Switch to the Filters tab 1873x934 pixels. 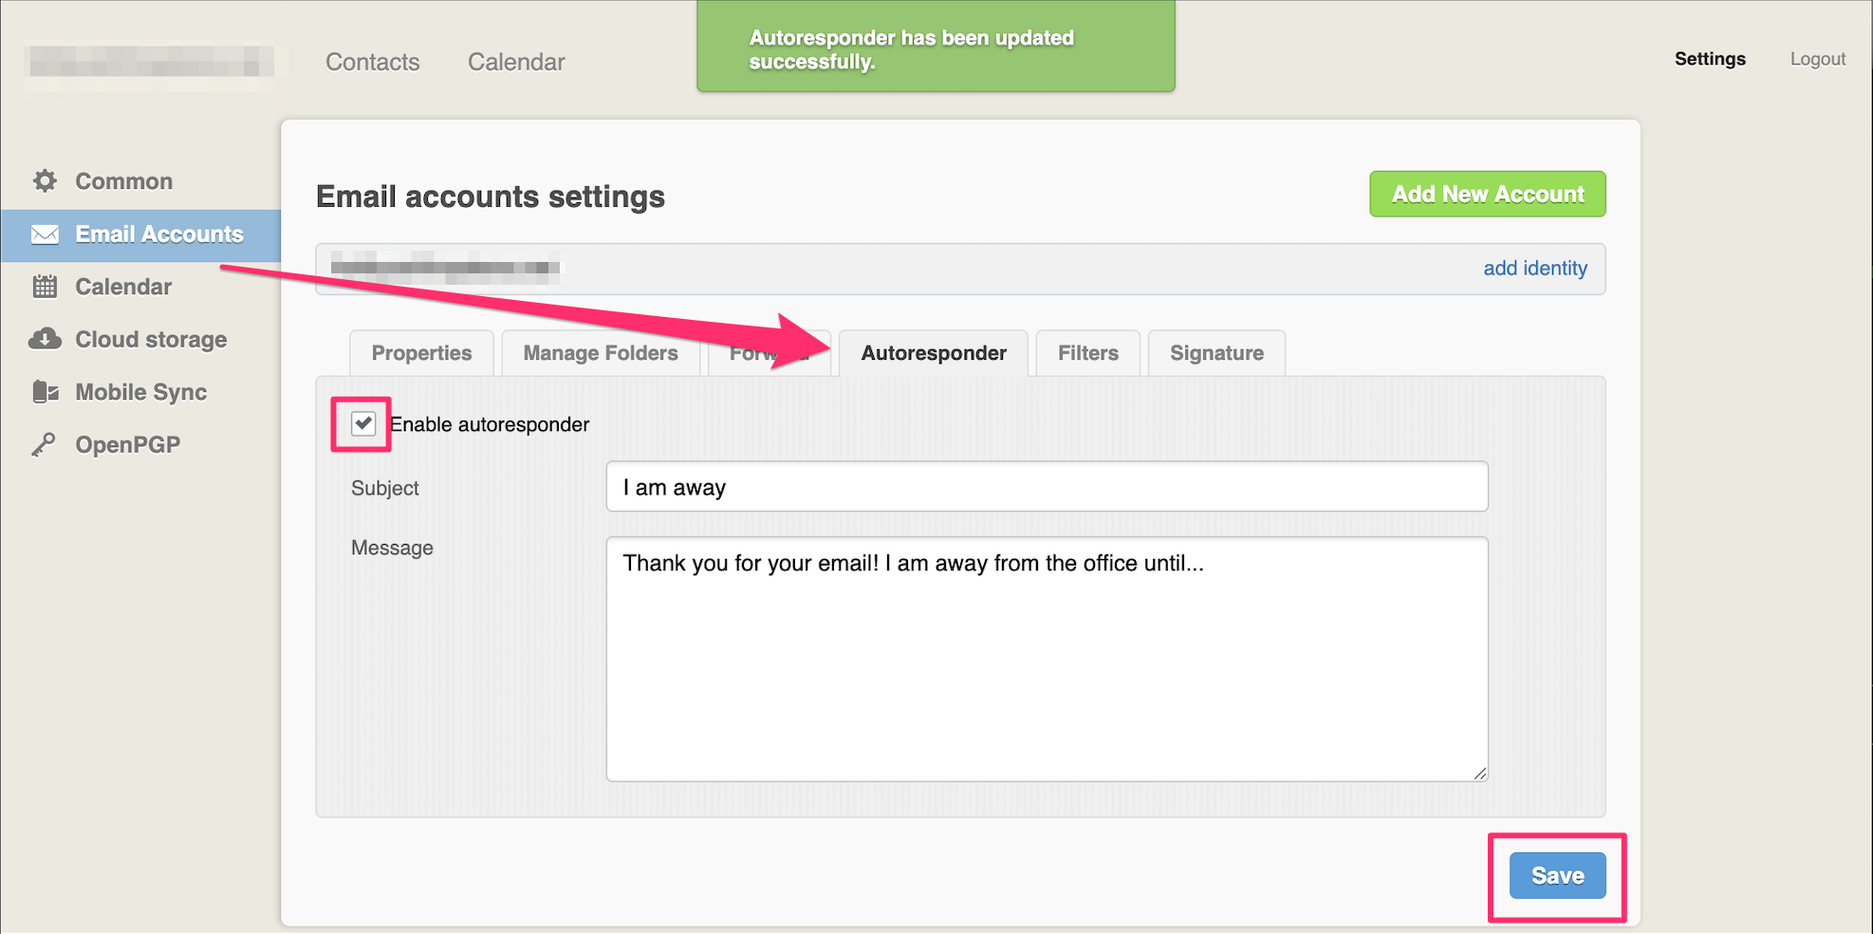pos(1088,353)
